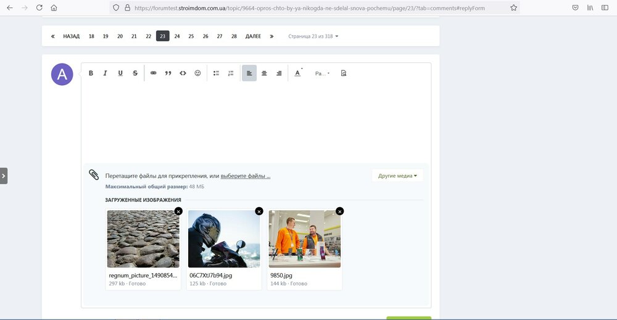The image size is (617, 320).
Task: Toggle italic text formatting
Action: pos(106,73)
